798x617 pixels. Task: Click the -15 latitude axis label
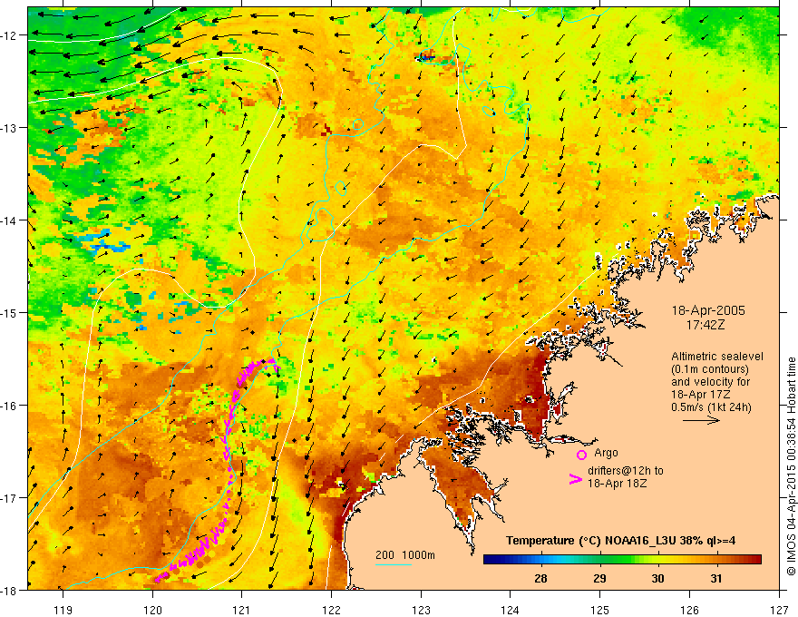pos(10,312)
